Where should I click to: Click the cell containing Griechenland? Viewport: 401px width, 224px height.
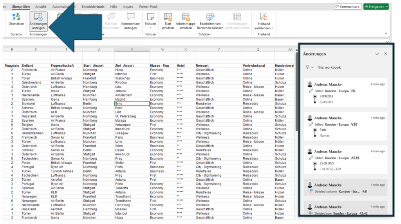36,83
